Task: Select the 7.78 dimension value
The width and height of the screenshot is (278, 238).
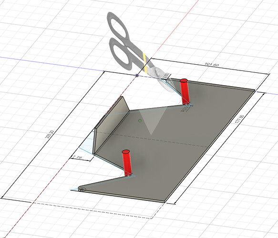Action: click(x=78, y=157)
